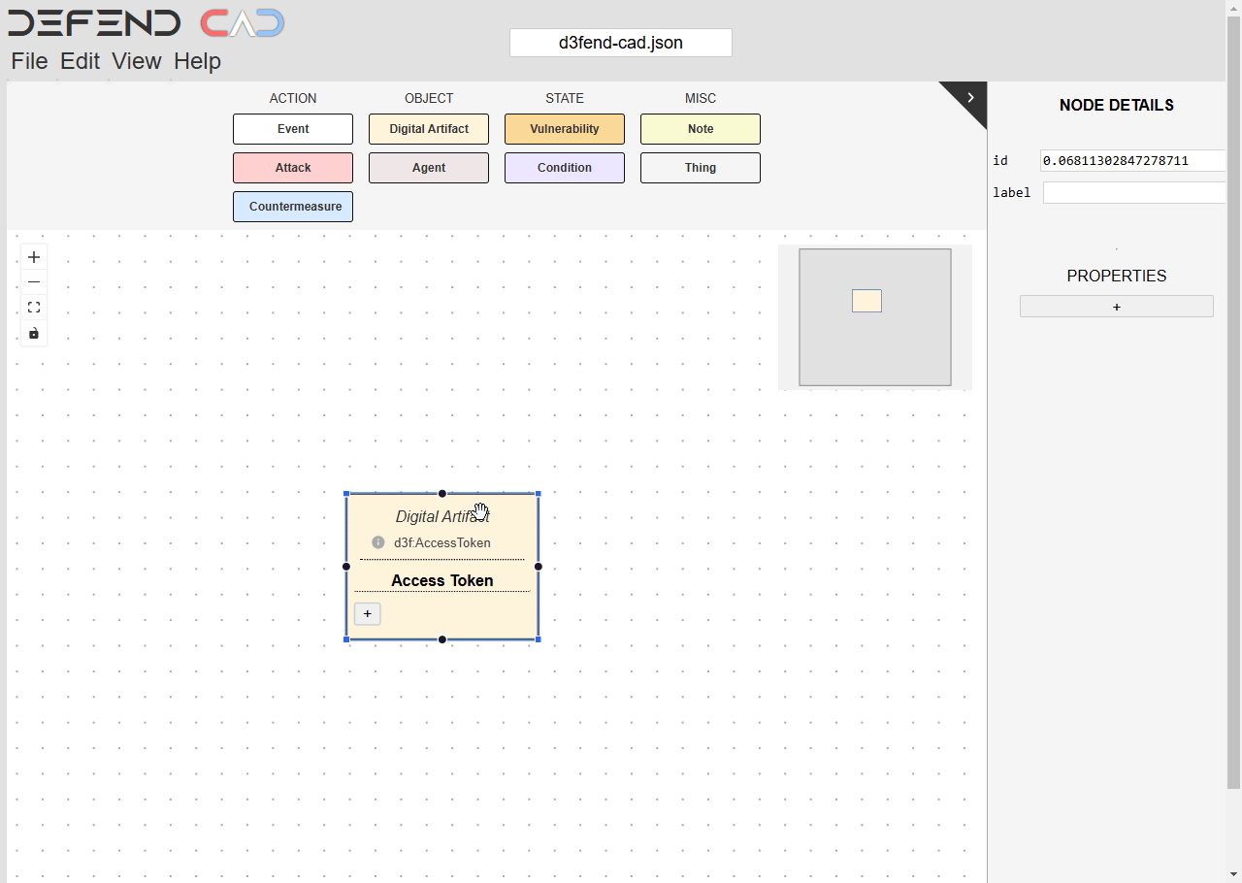Open the Edit menu
1242x883 pixels.
pyautogui.click(x=80, y=61)
